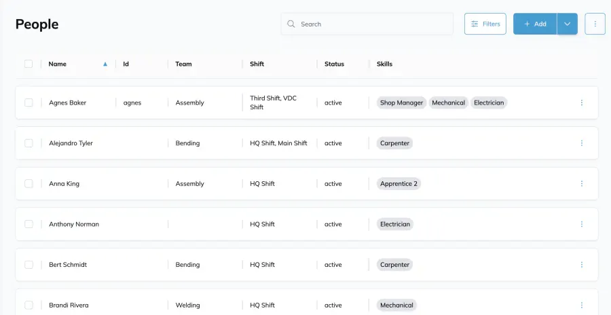Click Agnes Baker's Mechanical skill tag
Screen dimensions: 611x315
449,103
